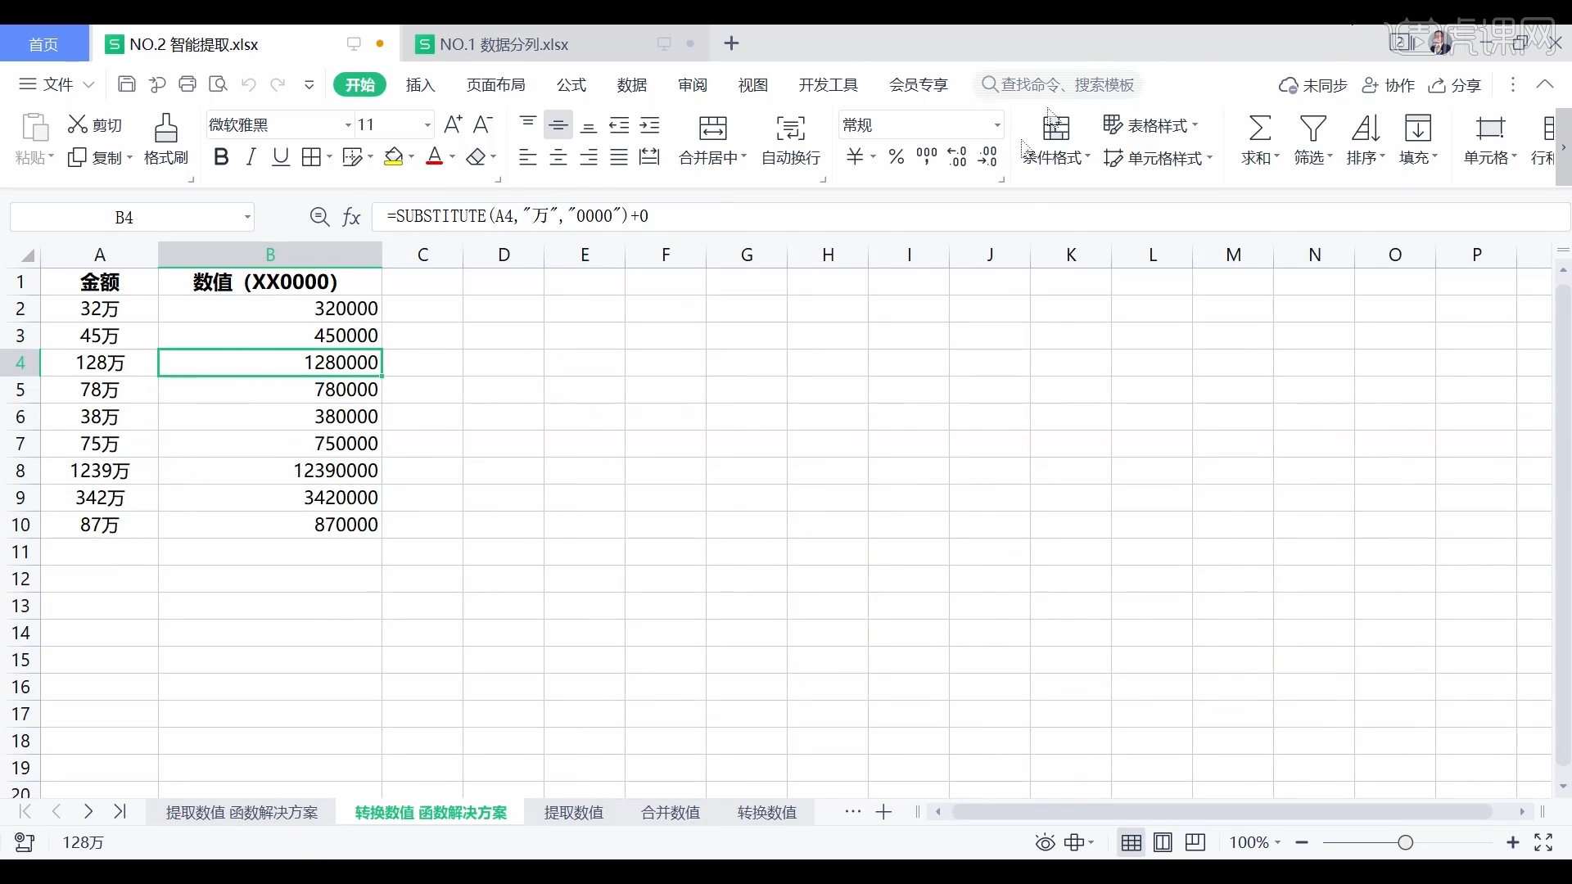Toggle italic formatting
Image resolution: width=1572 pixels, height=884 pixels.
(x=251, y=157)
